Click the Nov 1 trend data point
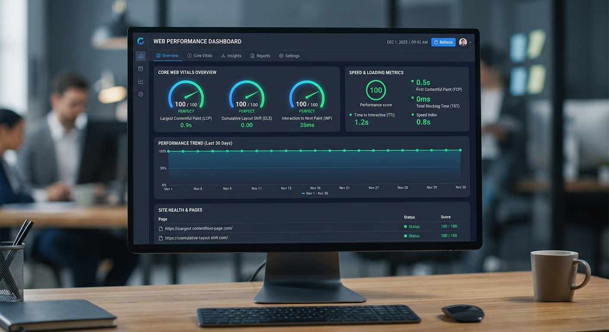Screen dimensions: 609x332 (x=168, y=151)
